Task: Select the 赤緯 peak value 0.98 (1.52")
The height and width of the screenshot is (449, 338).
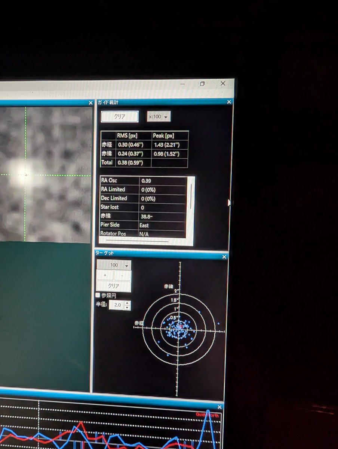Action: [166, 154]
